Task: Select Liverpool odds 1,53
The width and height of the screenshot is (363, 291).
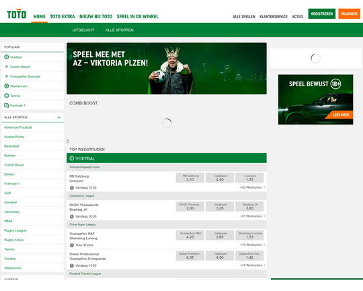Action: [249, 178]
